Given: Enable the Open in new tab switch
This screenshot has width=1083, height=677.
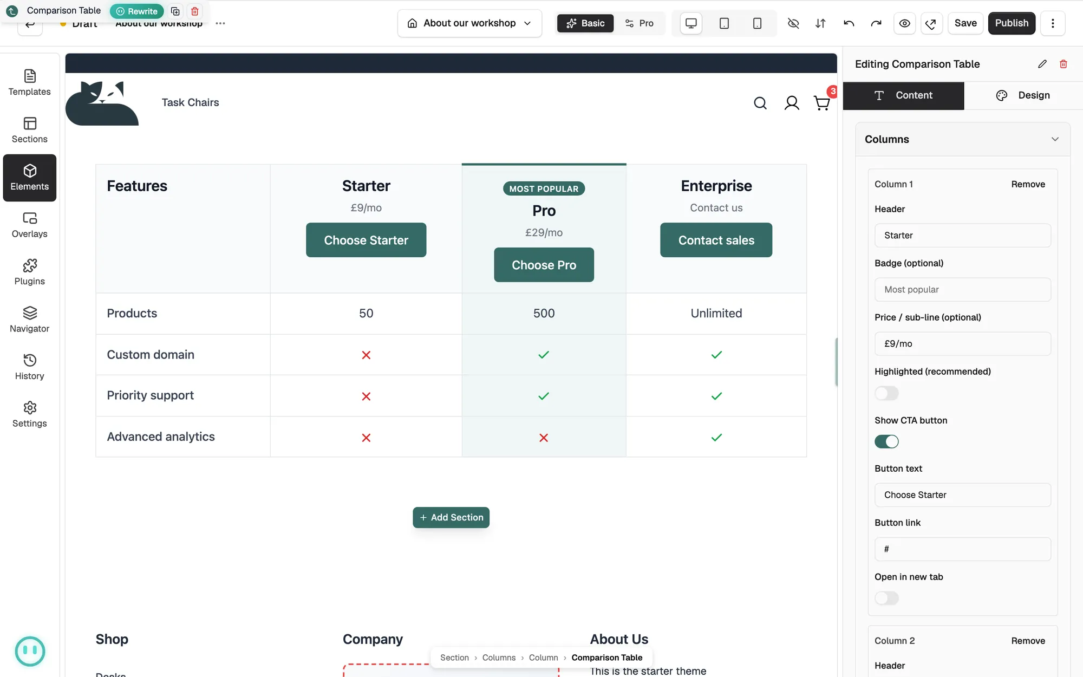Looking at the screenshot, I should [886, 598].
